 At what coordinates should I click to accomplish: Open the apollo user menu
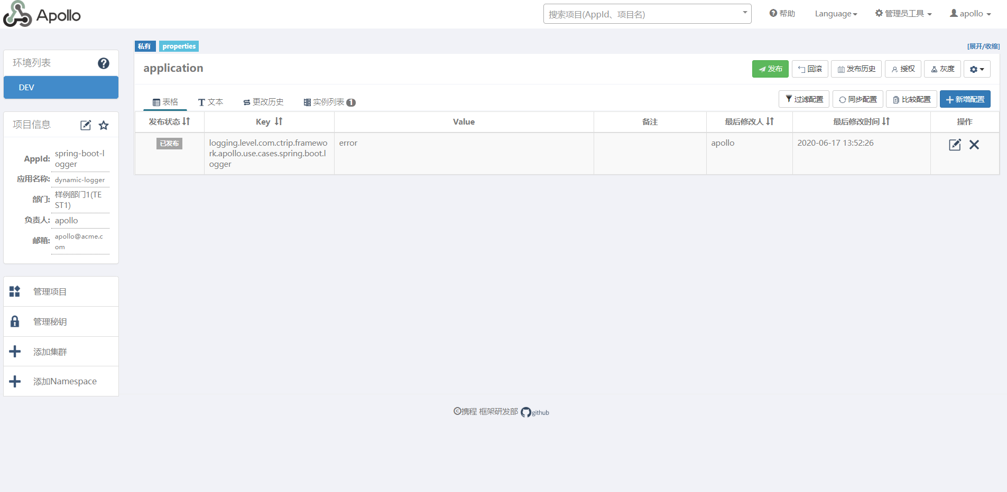click(971, 14)
